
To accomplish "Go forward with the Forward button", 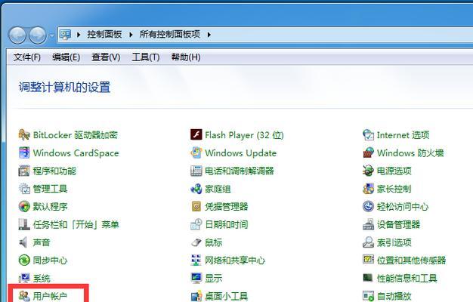I will [38, 35].
